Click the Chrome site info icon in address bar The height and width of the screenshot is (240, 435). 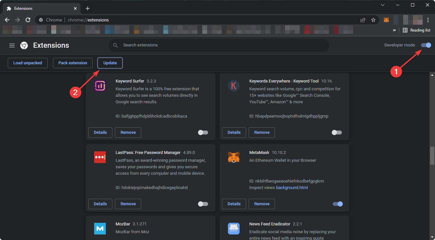pos(41,20)
